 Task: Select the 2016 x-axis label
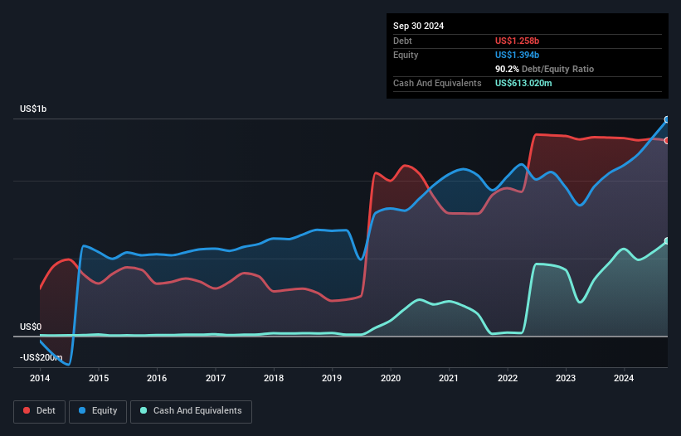157,378
